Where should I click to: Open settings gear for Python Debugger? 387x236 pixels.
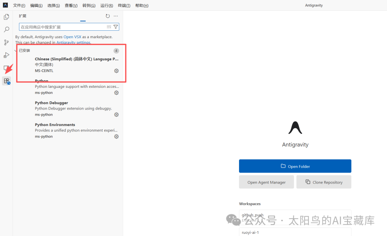pyautogui.click(x=116, y=115)
